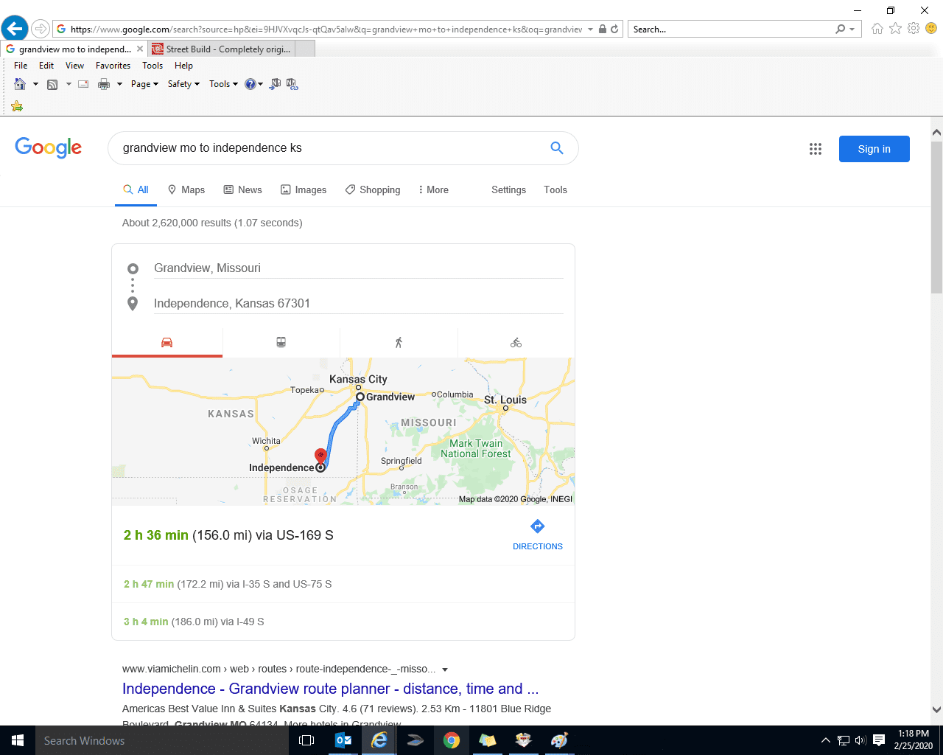The width and height of the screenshot is (943, 755).
Task: Refresh the page with the reload icon
Action: (x=614, y=29)
